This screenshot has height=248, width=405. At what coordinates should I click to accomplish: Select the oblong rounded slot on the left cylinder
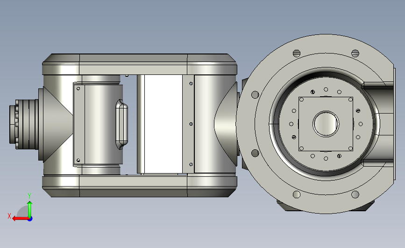(121, 124)
